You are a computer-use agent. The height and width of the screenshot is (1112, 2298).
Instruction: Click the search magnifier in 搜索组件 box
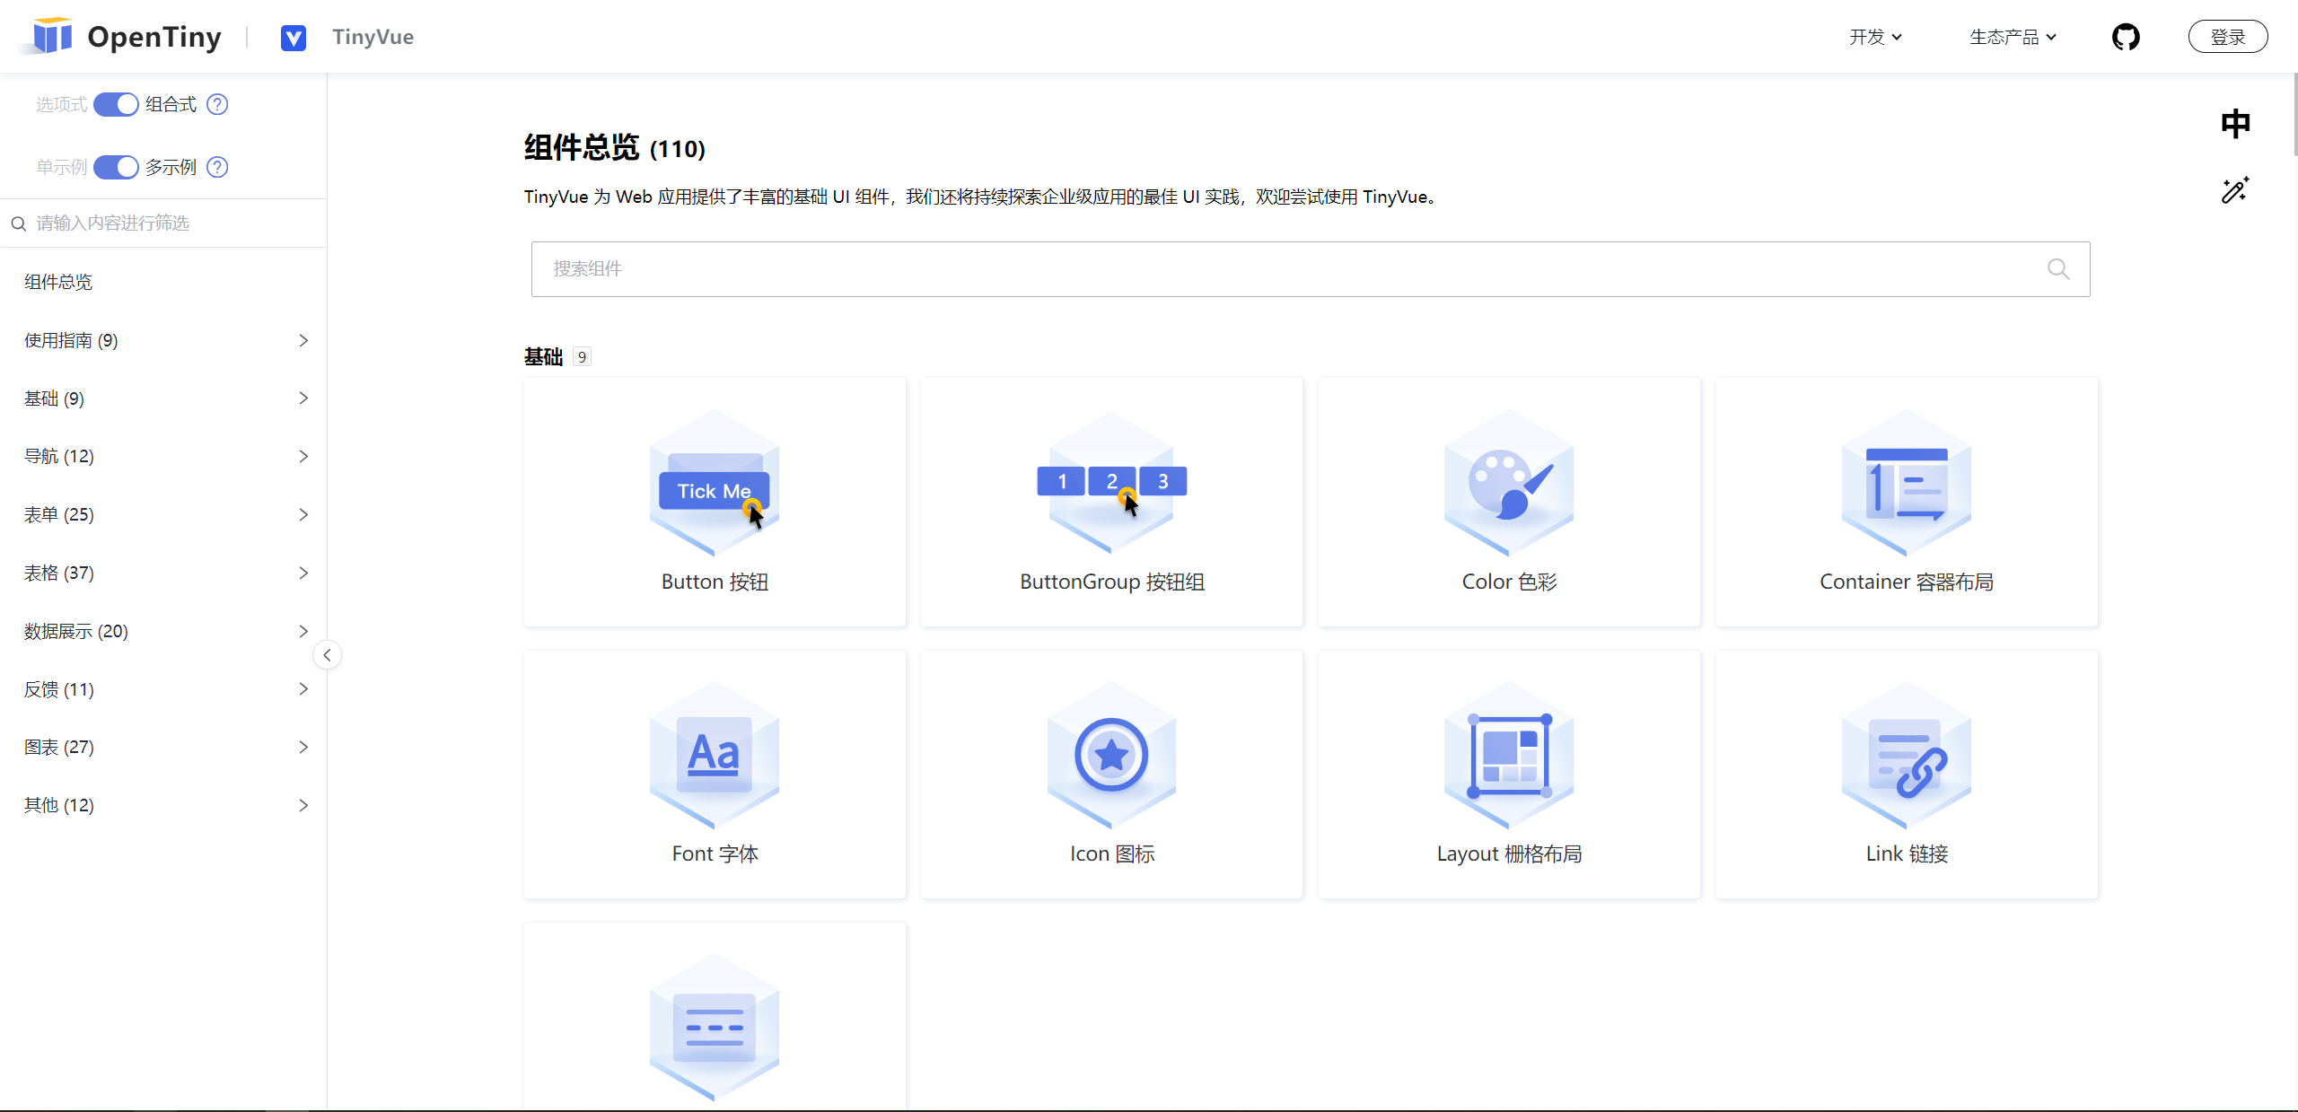[2058, 269]
